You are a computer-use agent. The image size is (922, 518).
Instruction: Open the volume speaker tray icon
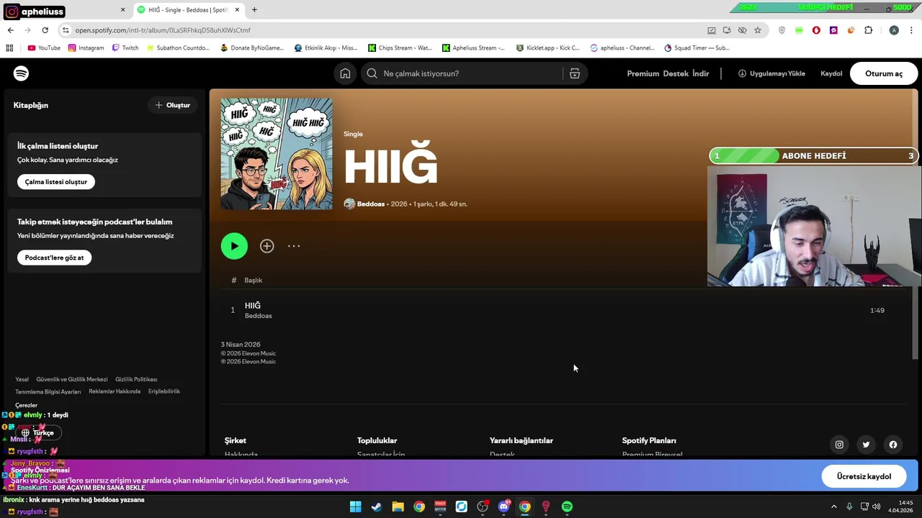click(876, 506)
